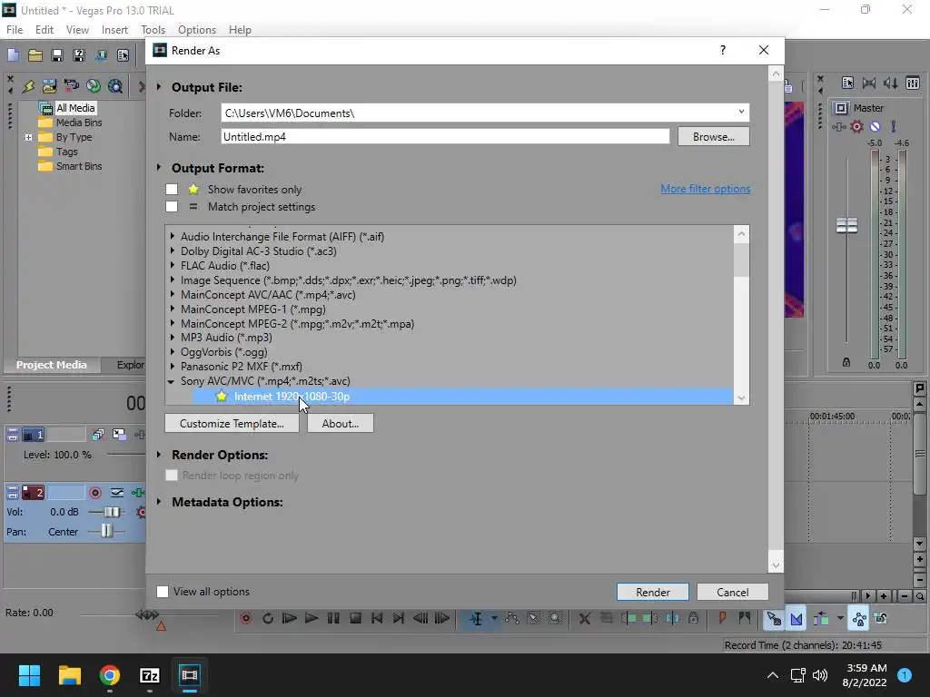The height and width of the screenshot is (697, 930).
Task: Open the Insert menu
Action: [114, 30]
